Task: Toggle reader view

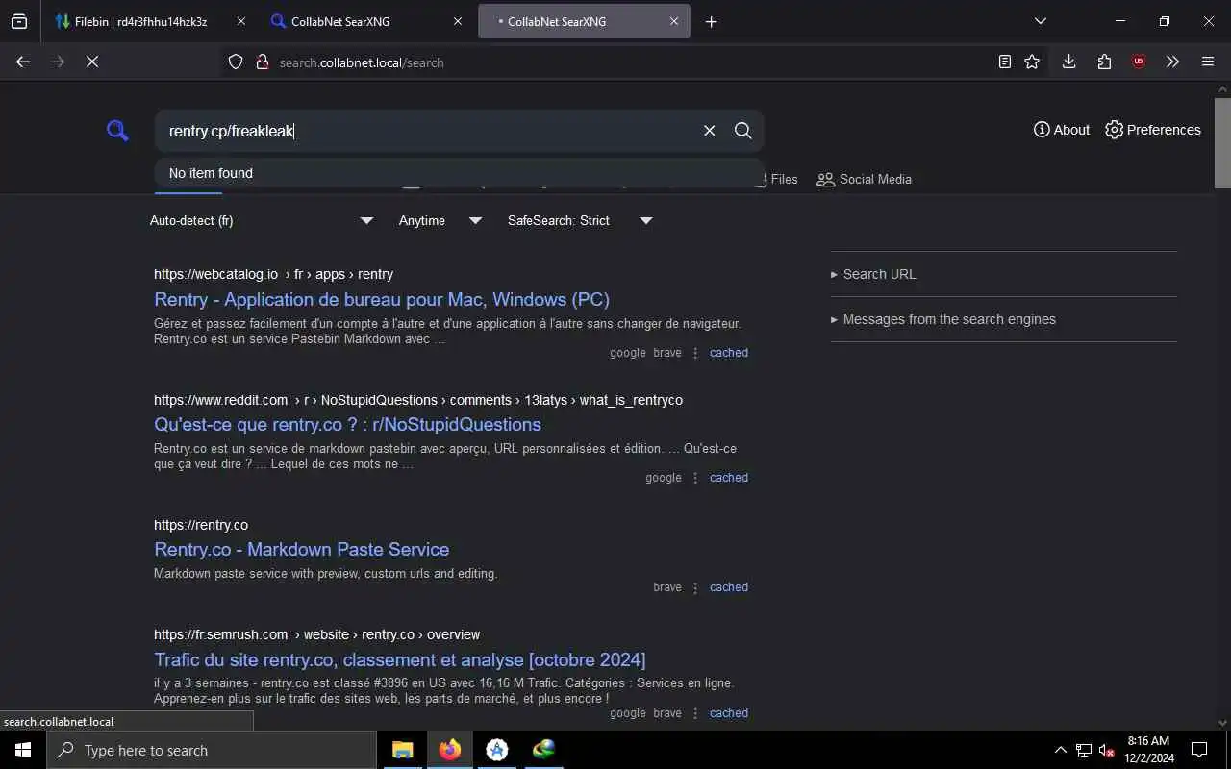Action: click(1004, 62)
